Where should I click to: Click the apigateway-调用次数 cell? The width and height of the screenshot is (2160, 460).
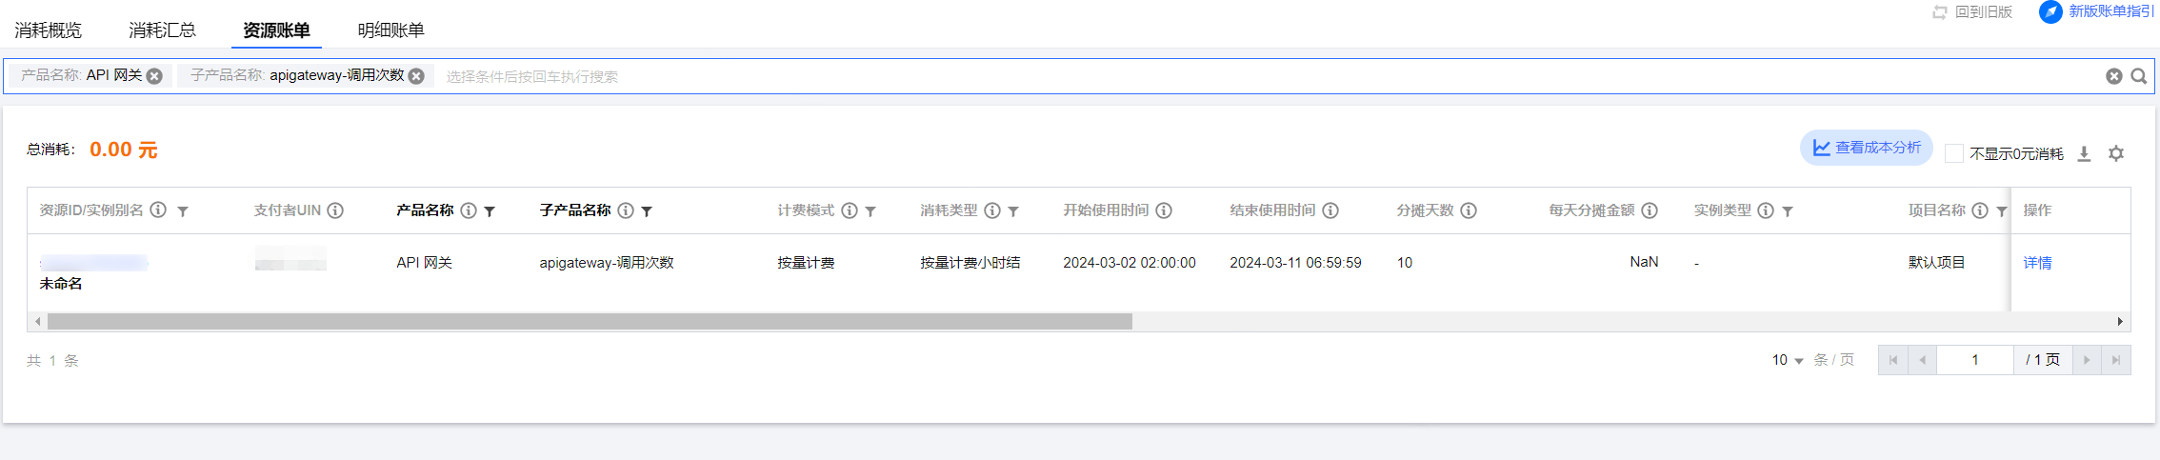[607, 263]
